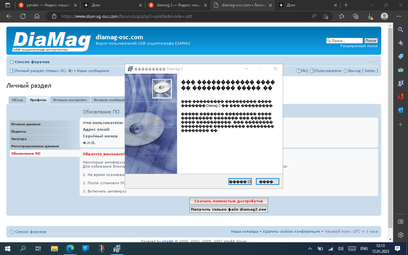Open the browser profile avatar
The width and height of the screenshot is (408, 255).
click(384, 16)
